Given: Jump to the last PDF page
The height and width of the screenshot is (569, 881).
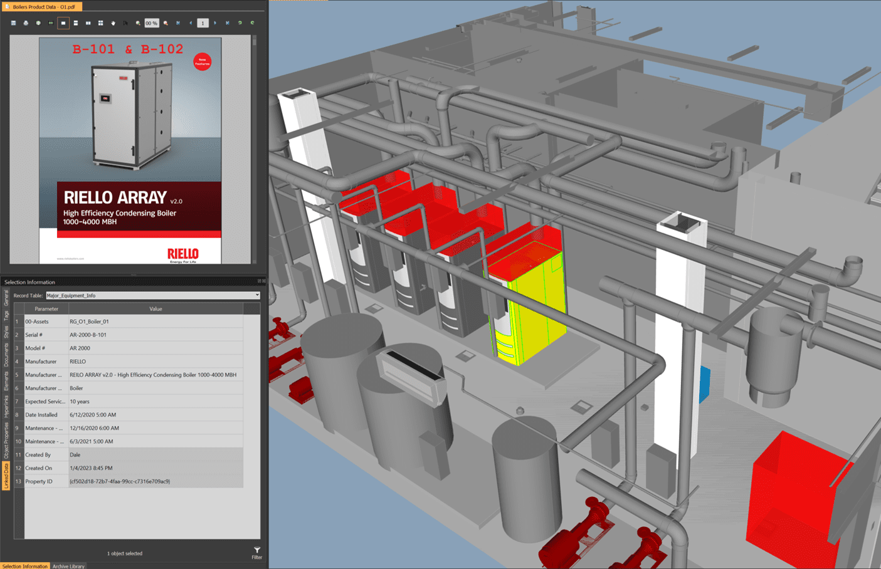Looking at the screenshot, I should coord(228,23).
